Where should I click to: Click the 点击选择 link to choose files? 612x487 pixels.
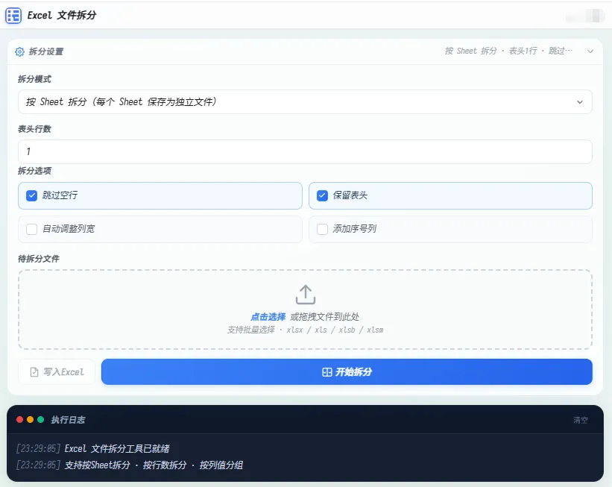pyautogui.click(x=268, y=317)
